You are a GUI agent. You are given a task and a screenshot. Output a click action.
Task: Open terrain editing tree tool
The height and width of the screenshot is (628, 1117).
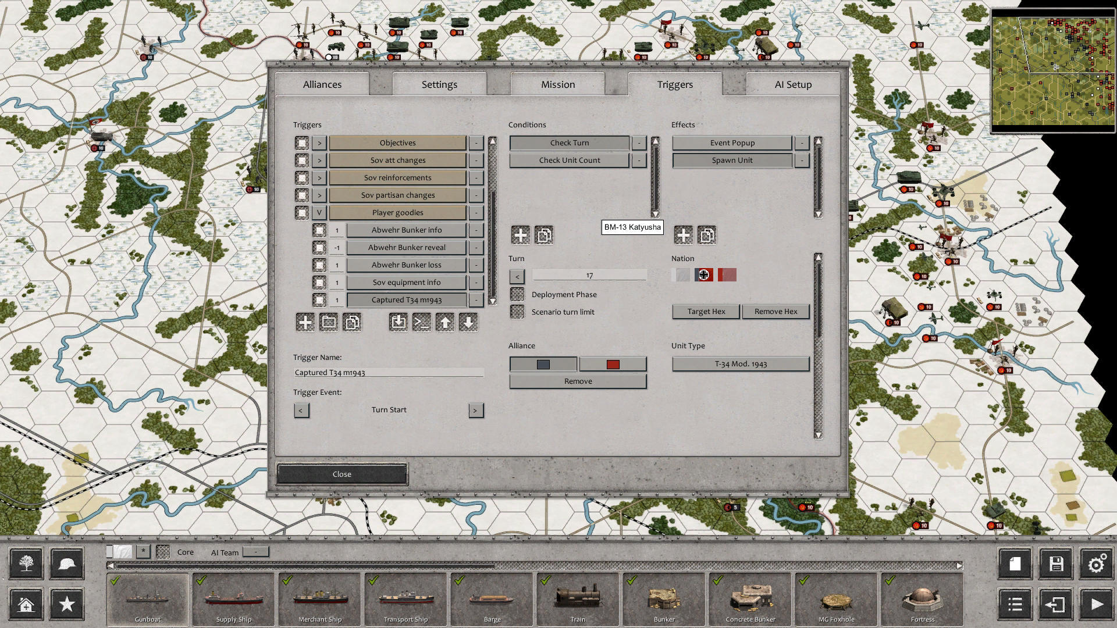26,563
